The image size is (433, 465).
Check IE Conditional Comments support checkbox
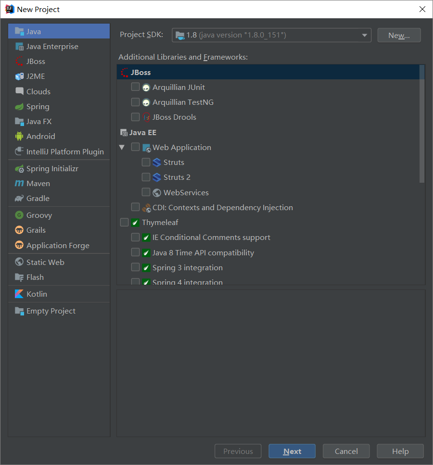point(135,237)
